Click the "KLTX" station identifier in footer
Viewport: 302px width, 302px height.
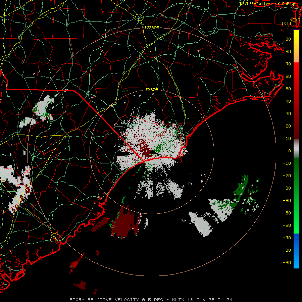click(178, 300)
